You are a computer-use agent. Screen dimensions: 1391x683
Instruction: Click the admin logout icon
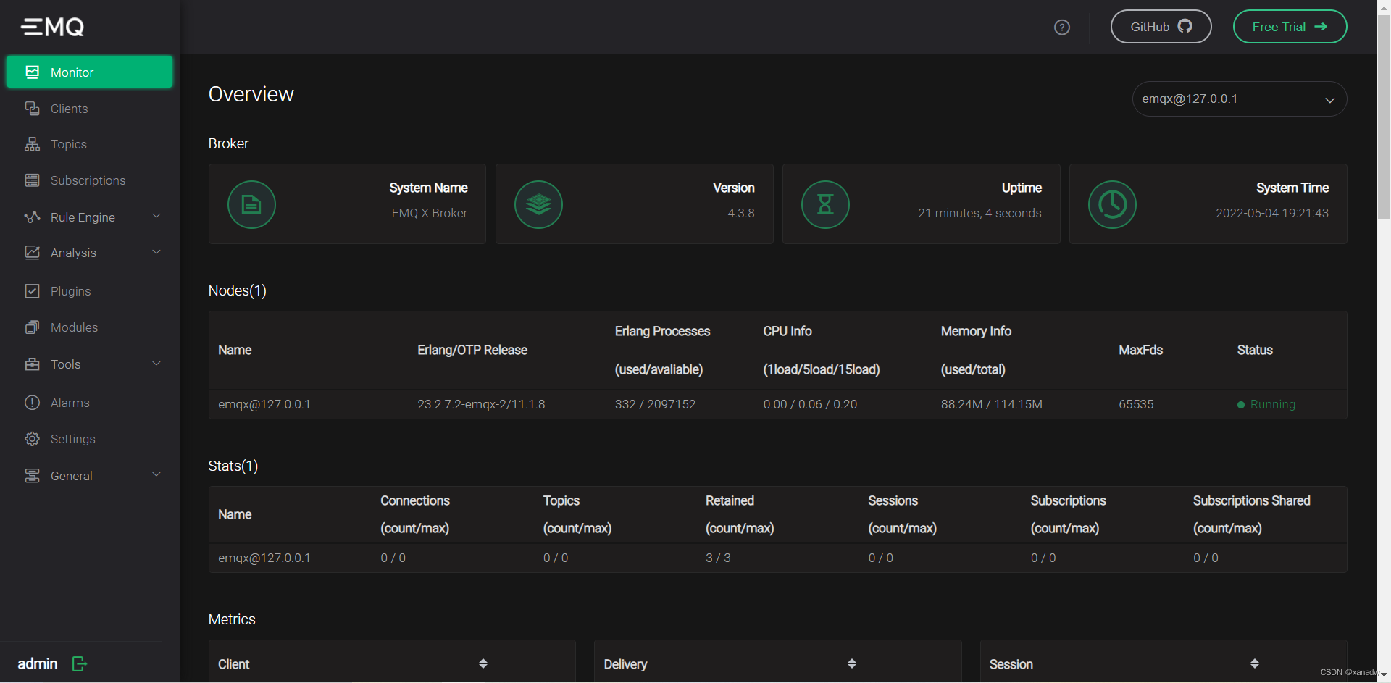coord(80,663)
